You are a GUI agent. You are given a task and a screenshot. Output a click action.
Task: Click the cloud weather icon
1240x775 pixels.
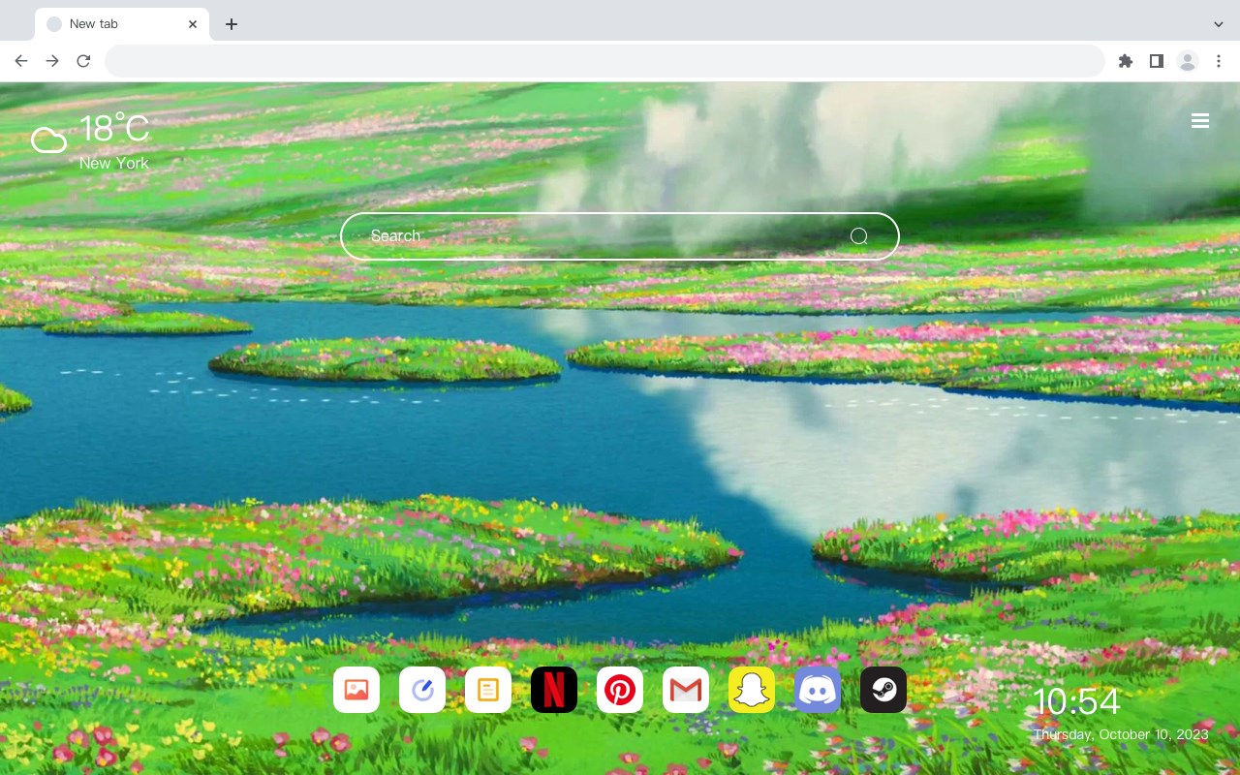tap(48, 140)
